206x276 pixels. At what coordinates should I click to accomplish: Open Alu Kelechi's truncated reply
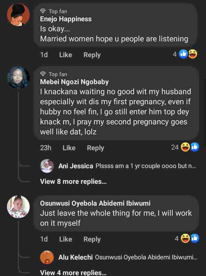pos(146,257)
